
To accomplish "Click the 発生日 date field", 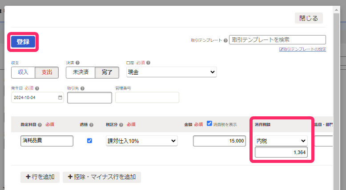I will pos(37,98).
